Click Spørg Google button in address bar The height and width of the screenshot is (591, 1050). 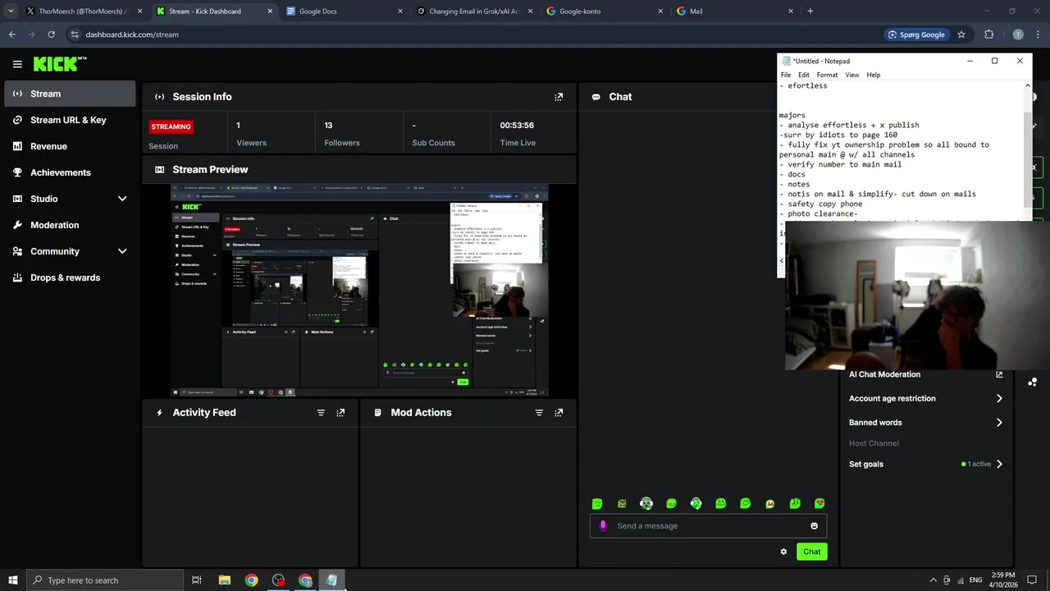point(916,34)
